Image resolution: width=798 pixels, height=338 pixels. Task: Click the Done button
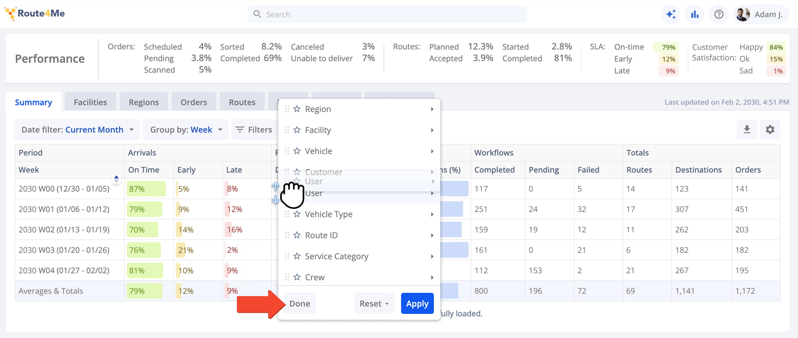tap(300, 303)
